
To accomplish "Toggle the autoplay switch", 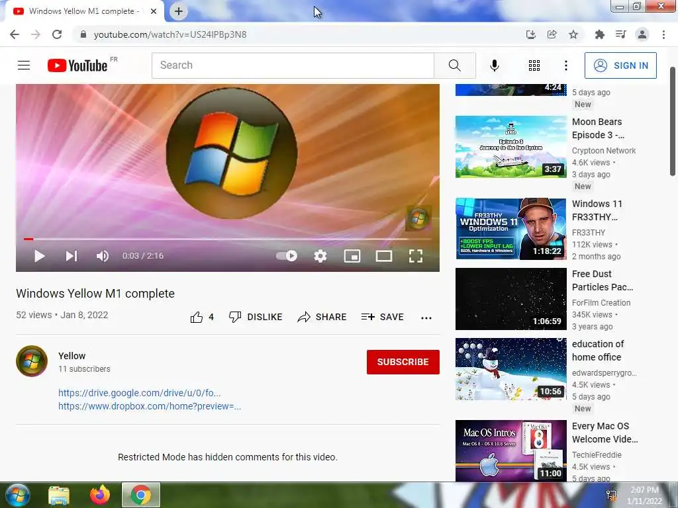I will (287, 256).
